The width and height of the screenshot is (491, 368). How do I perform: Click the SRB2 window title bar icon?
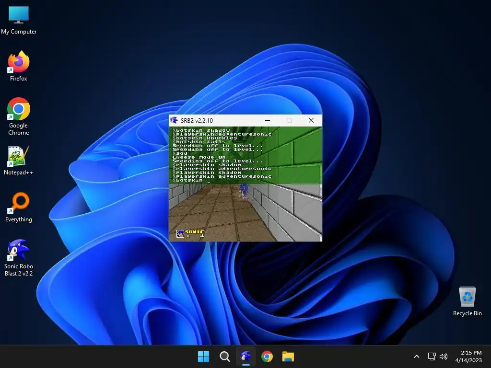pyautogui.click(x=174, y=120)
